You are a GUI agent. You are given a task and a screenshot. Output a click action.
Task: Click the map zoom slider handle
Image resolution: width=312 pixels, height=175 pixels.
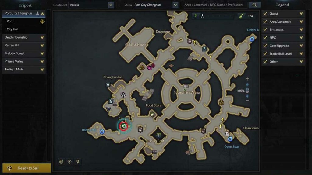pyautogui.click(x=247, y=91)
